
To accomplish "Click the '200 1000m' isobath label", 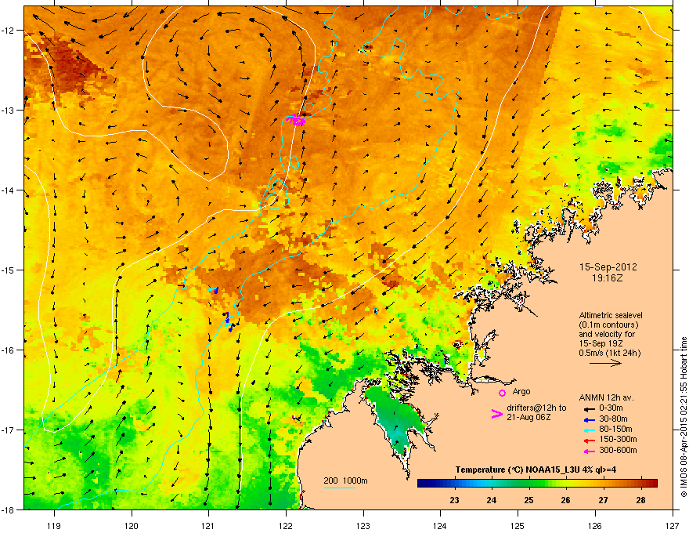I will coord(345,480).
